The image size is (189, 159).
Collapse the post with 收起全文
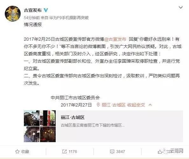click(136, 105)
